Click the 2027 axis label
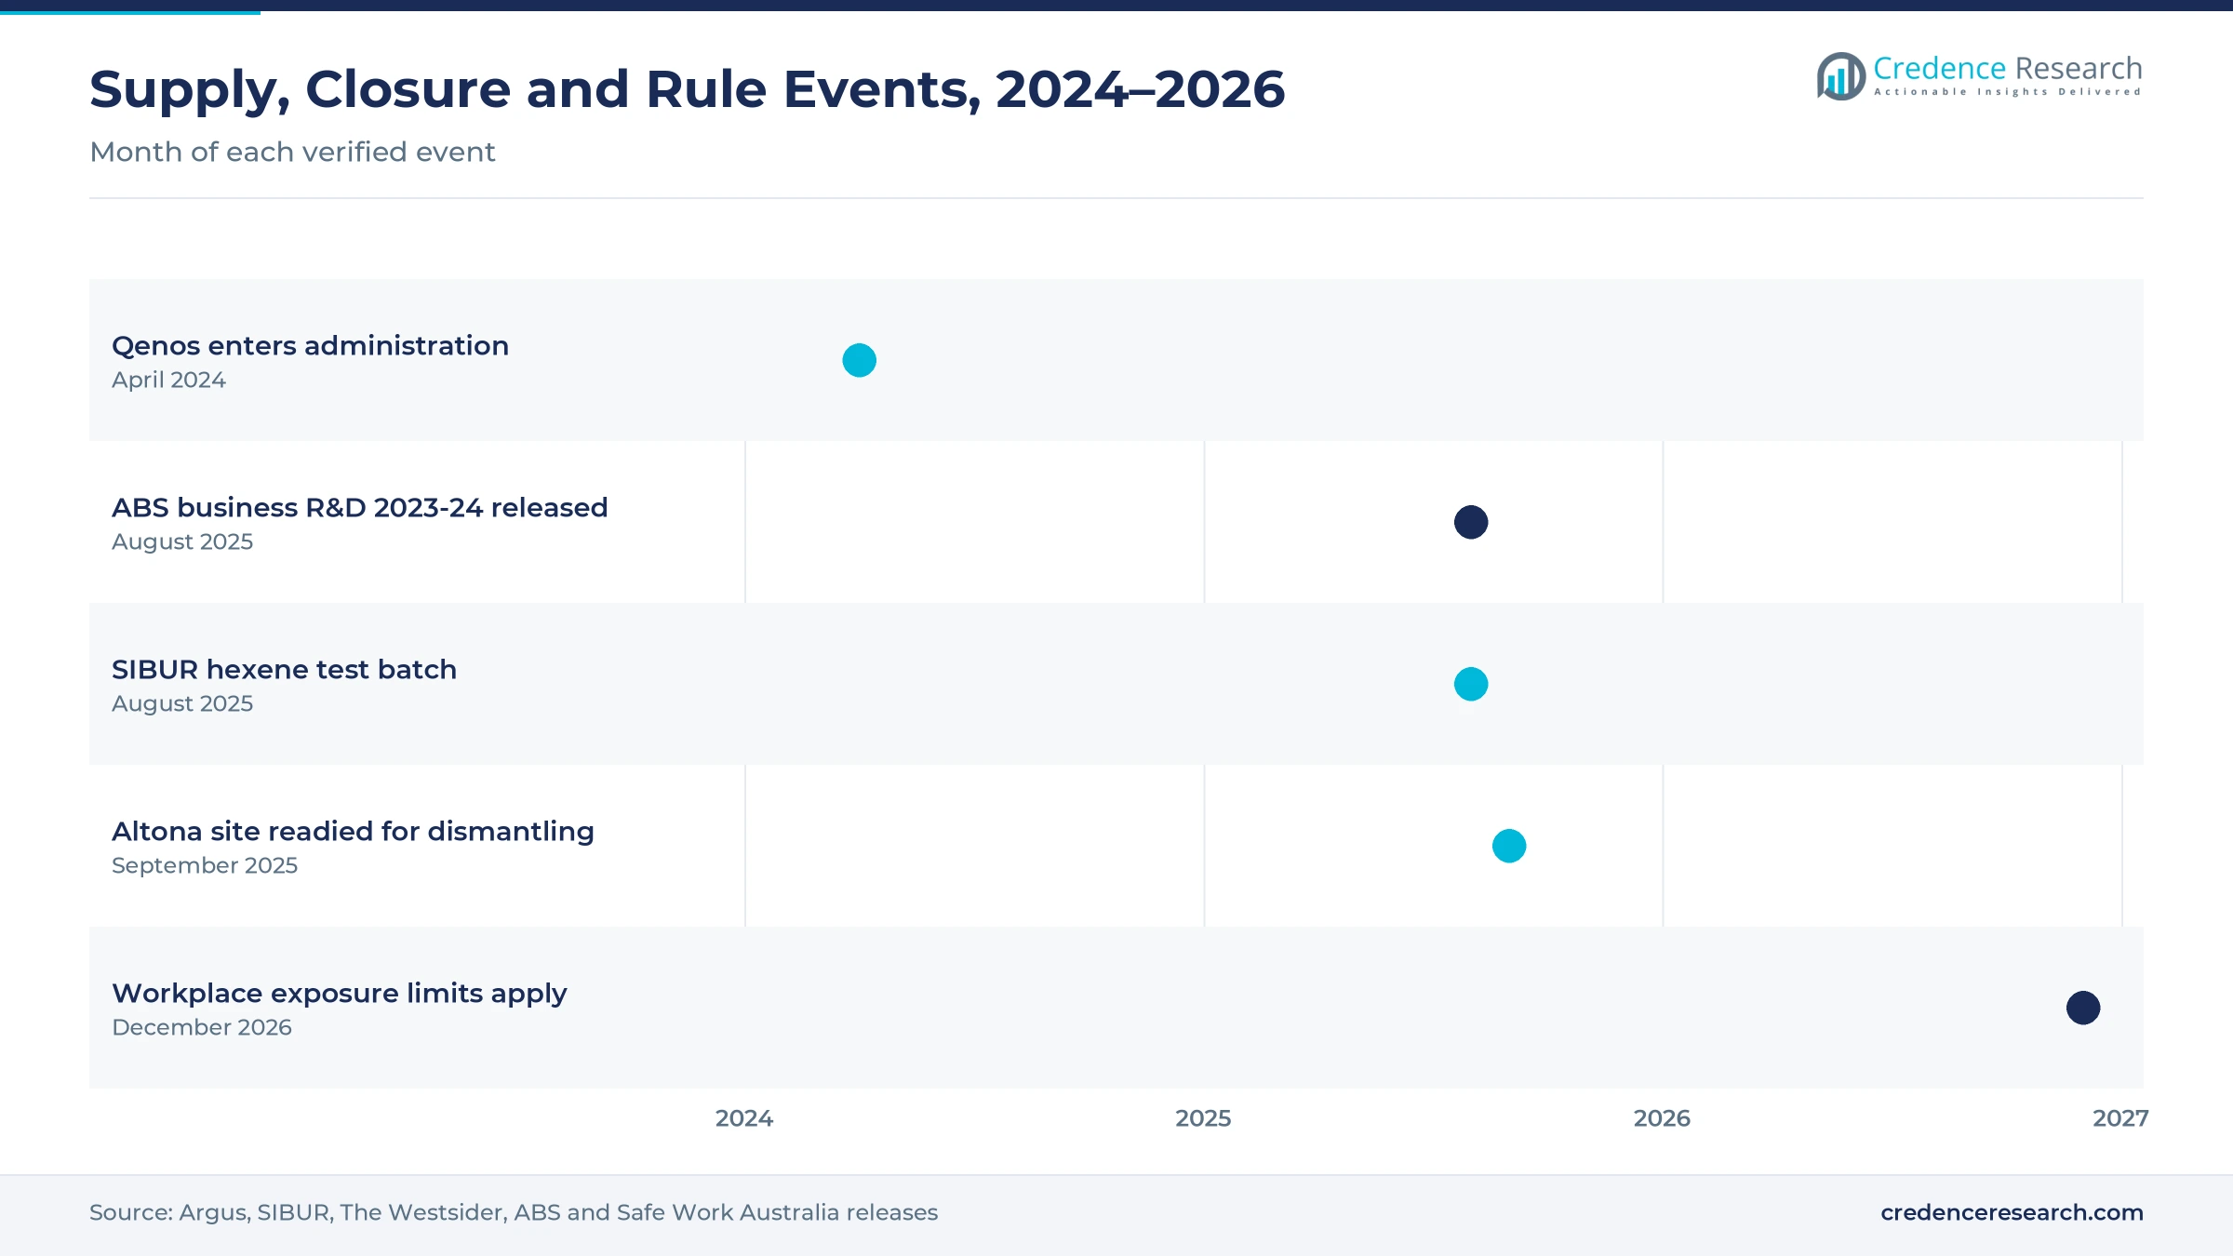Image resolution: width=2233 pixels, height=1256 pixels. click(x=2120, y=1118)
